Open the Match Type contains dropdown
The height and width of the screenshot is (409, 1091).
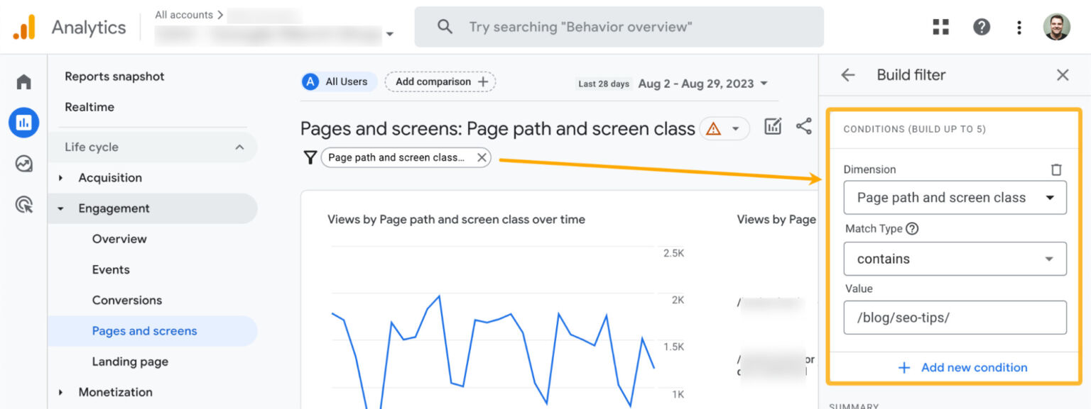click(955, 259)
